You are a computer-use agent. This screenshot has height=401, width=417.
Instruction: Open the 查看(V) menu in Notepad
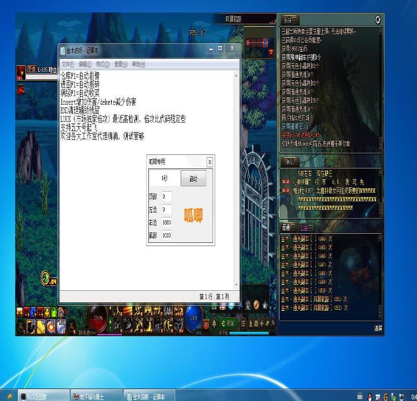121,64
